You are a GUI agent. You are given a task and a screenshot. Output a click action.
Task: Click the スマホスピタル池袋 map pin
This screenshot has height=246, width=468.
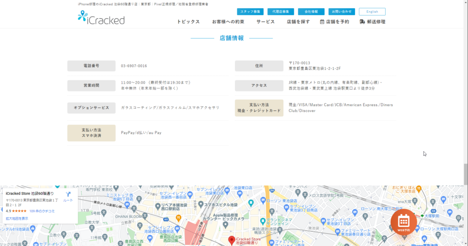201,204
